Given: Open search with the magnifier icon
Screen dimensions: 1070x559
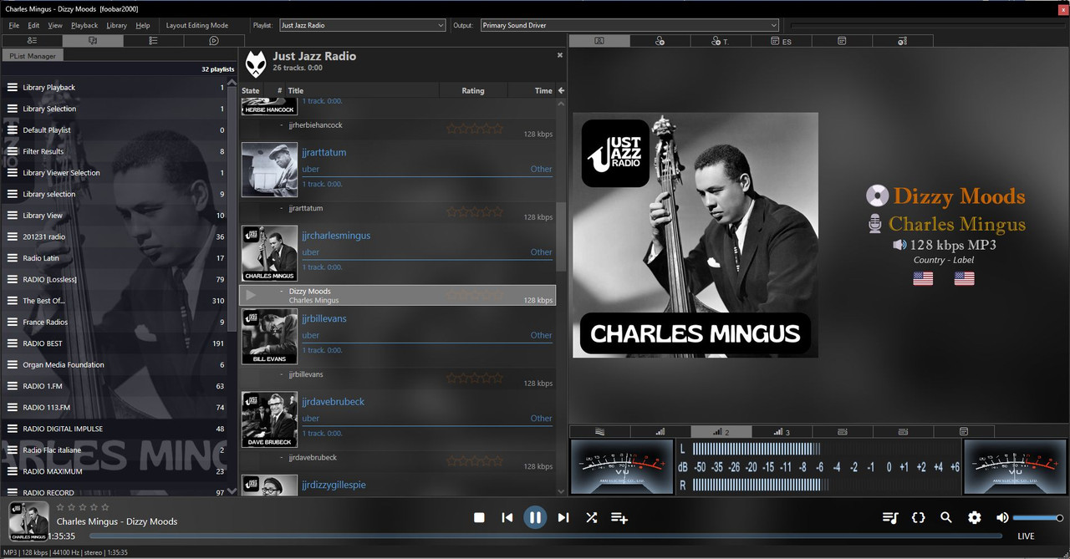Looking at the screenshot, I should (x=946, y=517).
